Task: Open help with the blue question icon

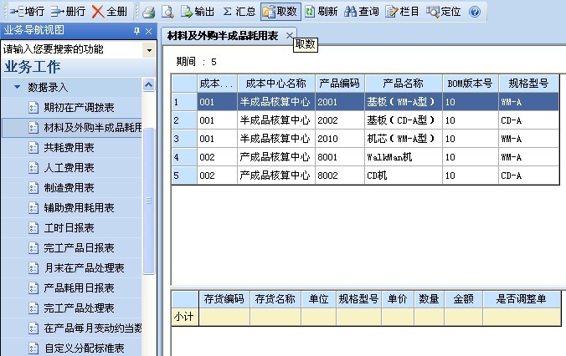Action: pyautogui.click(x=475, y=12)
